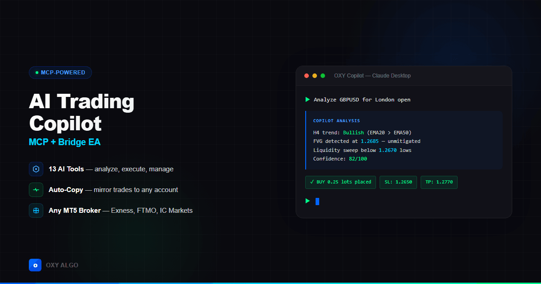
Task: Click the green prompt arrow at terminal bottom
Action: (307, 201)
